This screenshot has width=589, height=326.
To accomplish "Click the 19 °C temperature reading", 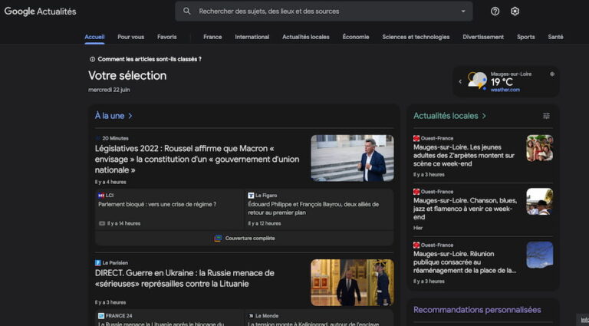I will coord(502,82).
